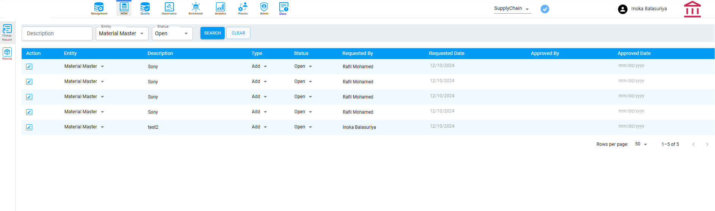Viewport: 715px width, 211px height.
Task: Go to the next page arrow
Action: (707, 144)
